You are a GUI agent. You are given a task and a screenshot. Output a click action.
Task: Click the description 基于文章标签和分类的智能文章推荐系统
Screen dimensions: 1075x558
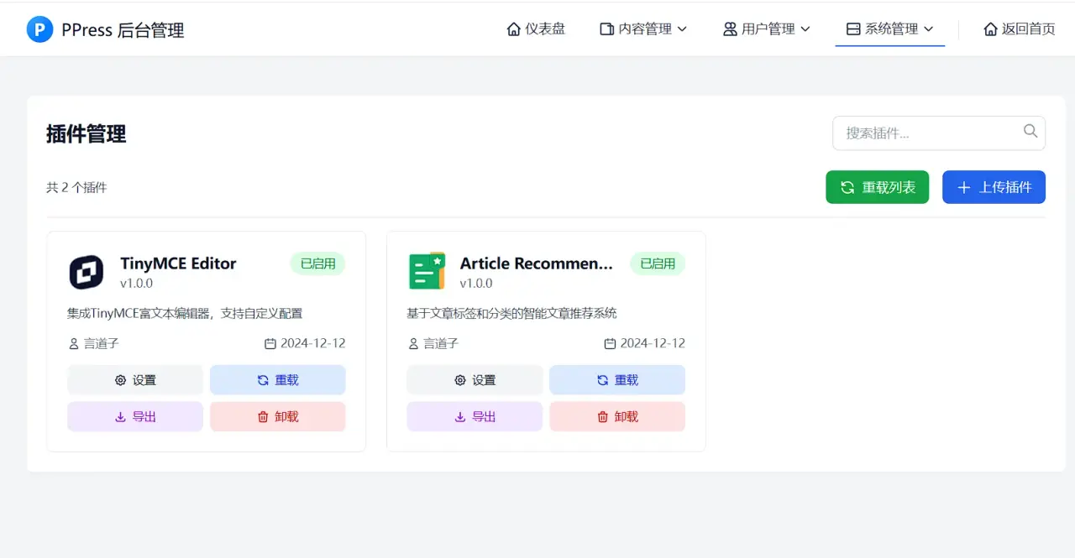[512, 313]
